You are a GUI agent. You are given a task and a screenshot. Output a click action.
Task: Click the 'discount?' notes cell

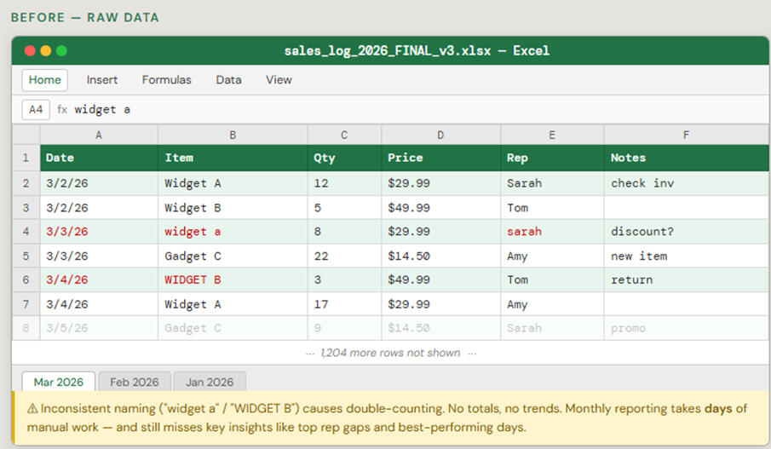[686, 231]
